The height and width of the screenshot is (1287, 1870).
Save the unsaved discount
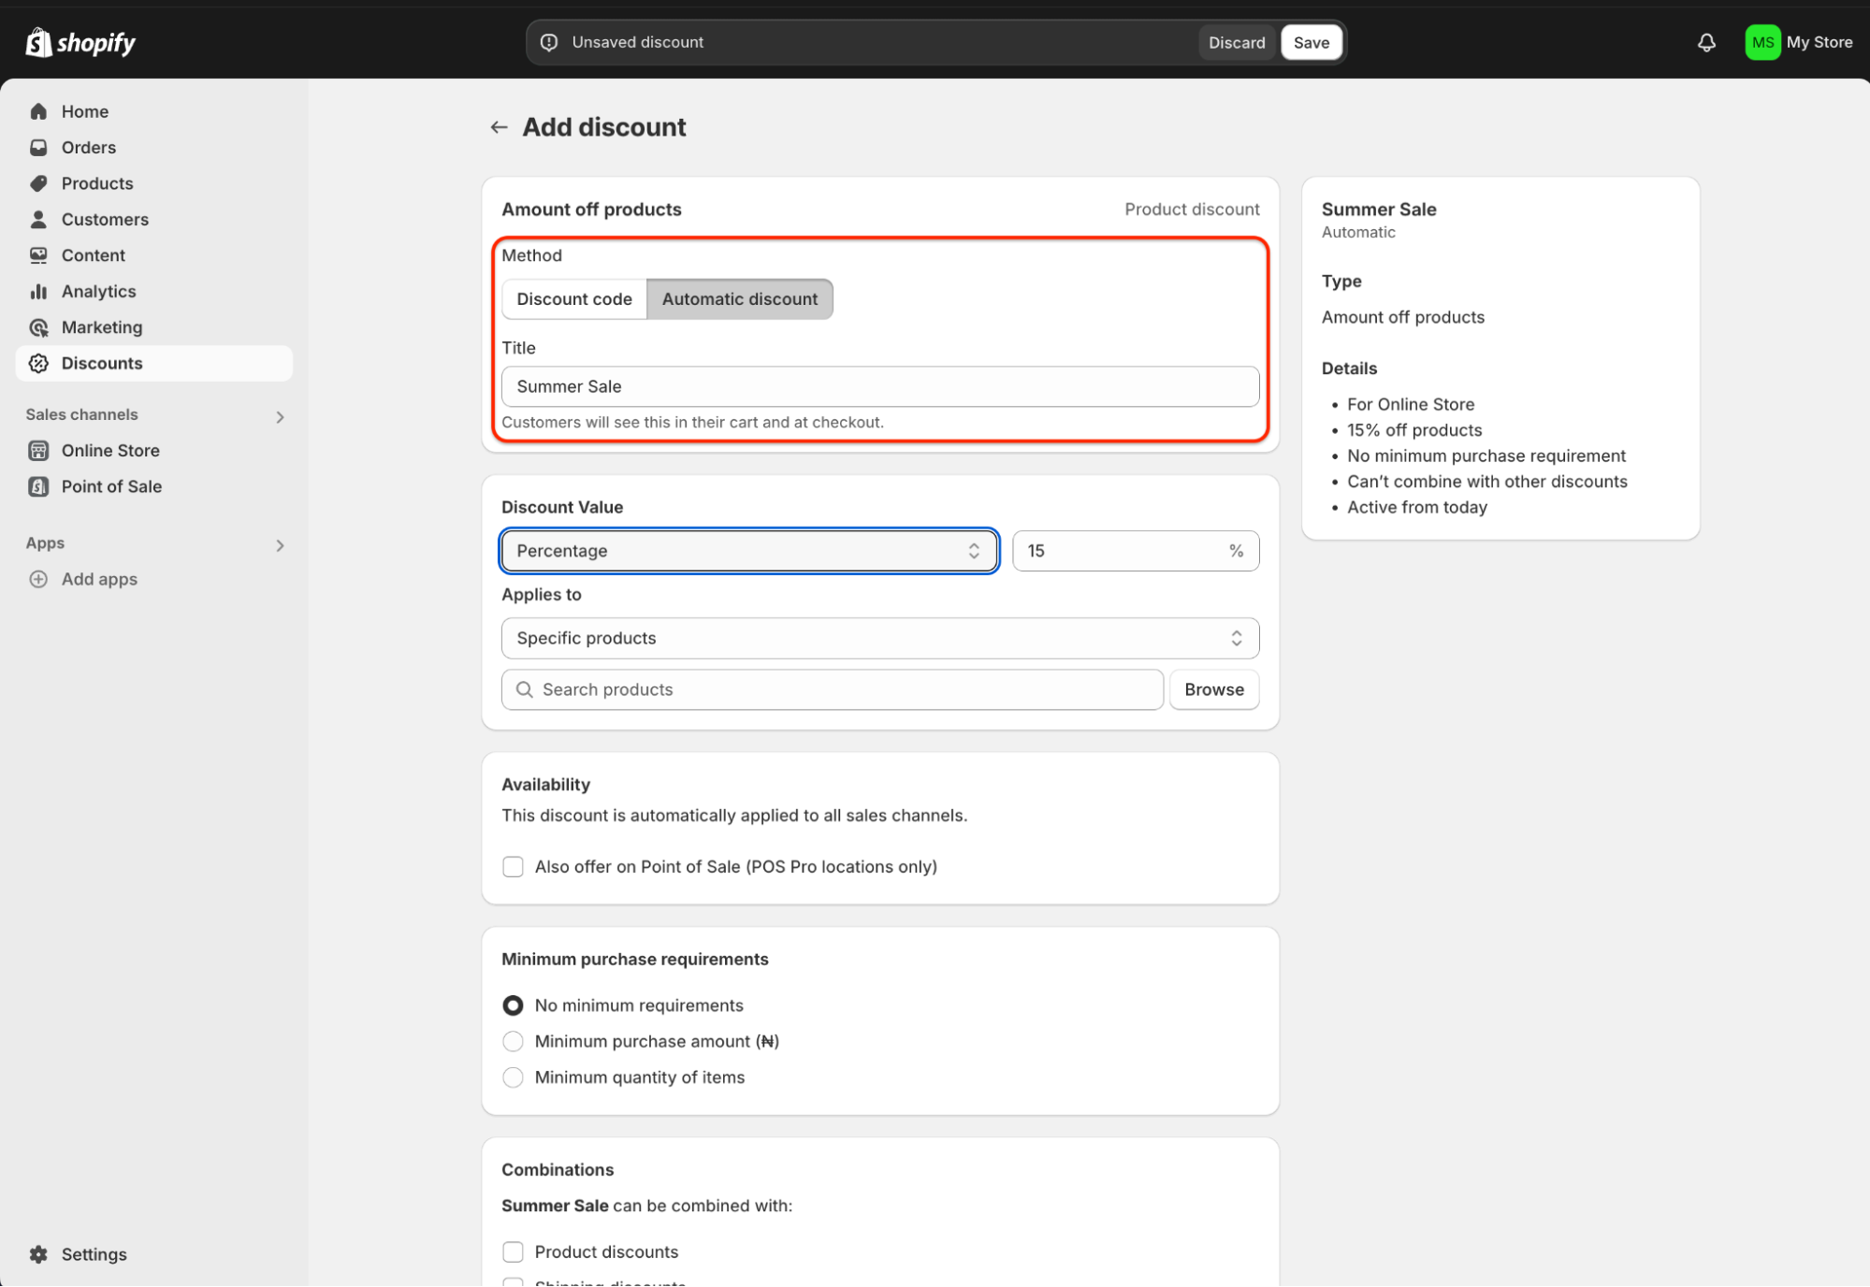click(x=1311, y=42)
